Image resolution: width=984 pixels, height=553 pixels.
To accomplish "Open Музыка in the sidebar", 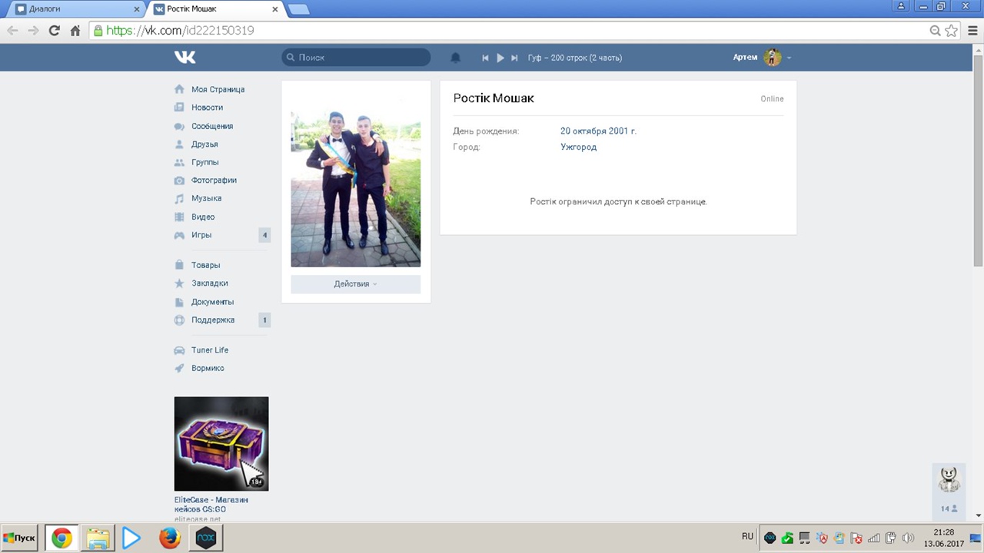I will (x=206, y=198).
